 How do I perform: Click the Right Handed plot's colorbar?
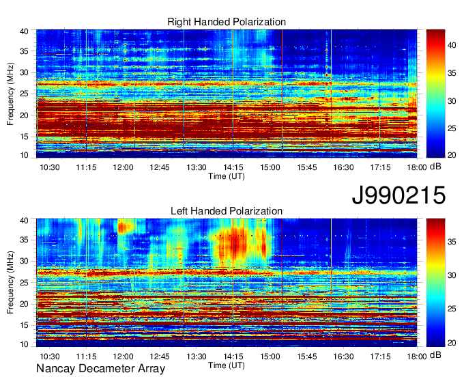[x=435, y=94]
